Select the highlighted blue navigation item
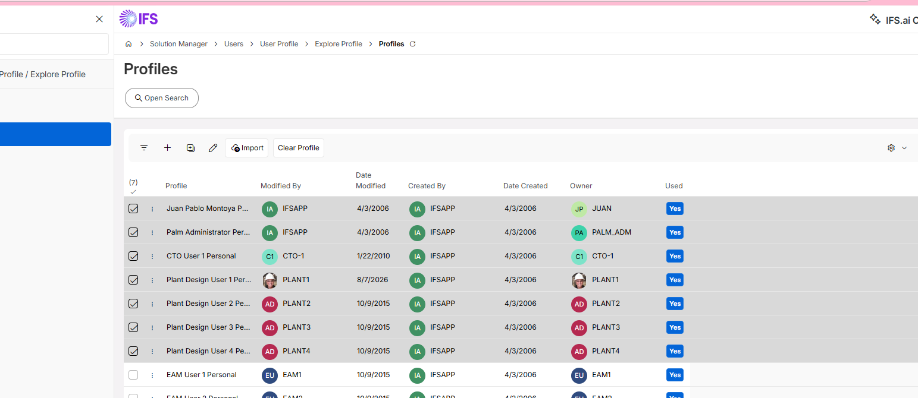 coord(55,134)
